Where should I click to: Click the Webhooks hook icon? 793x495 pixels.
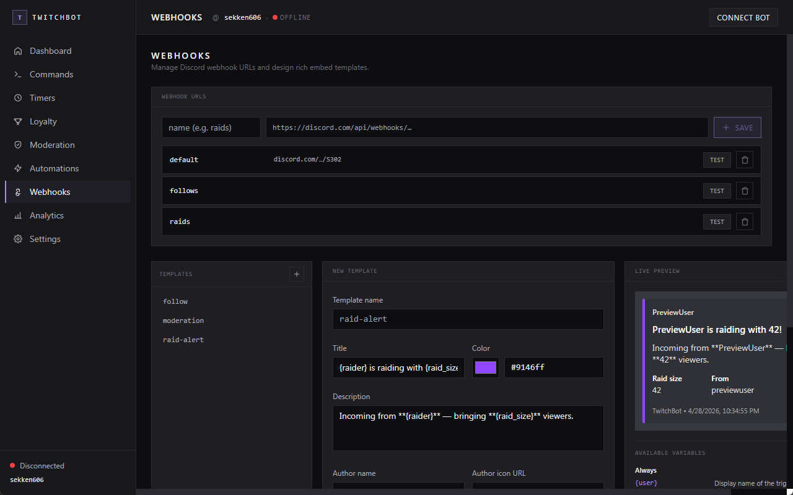pyautogui.click(x=18, y=192)
